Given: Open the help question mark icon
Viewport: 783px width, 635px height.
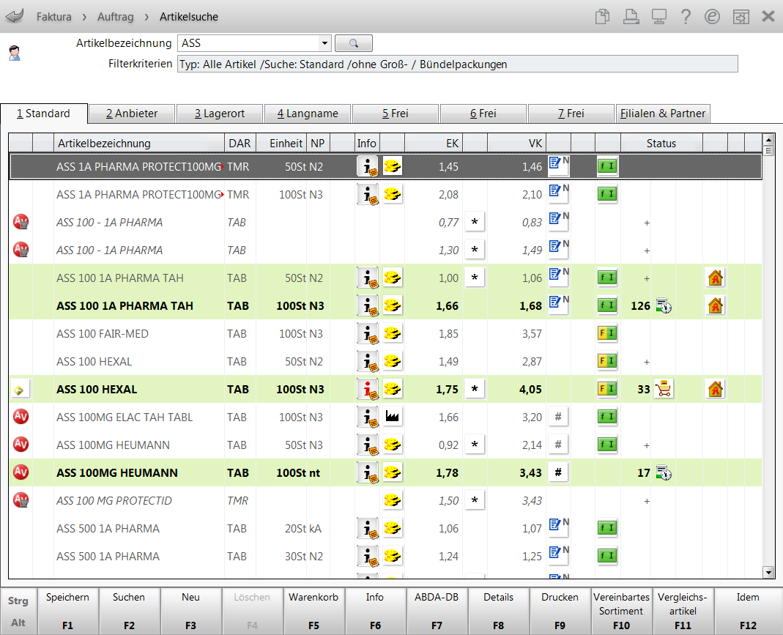Looking at the screenshot, I should (x=686, y=16).
